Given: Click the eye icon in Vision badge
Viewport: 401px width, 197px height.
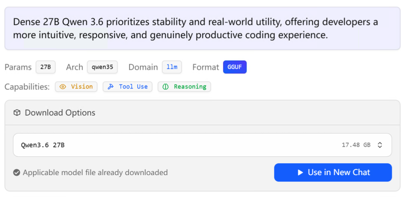Looking at the screenshot, I should [x=63, y=87].
